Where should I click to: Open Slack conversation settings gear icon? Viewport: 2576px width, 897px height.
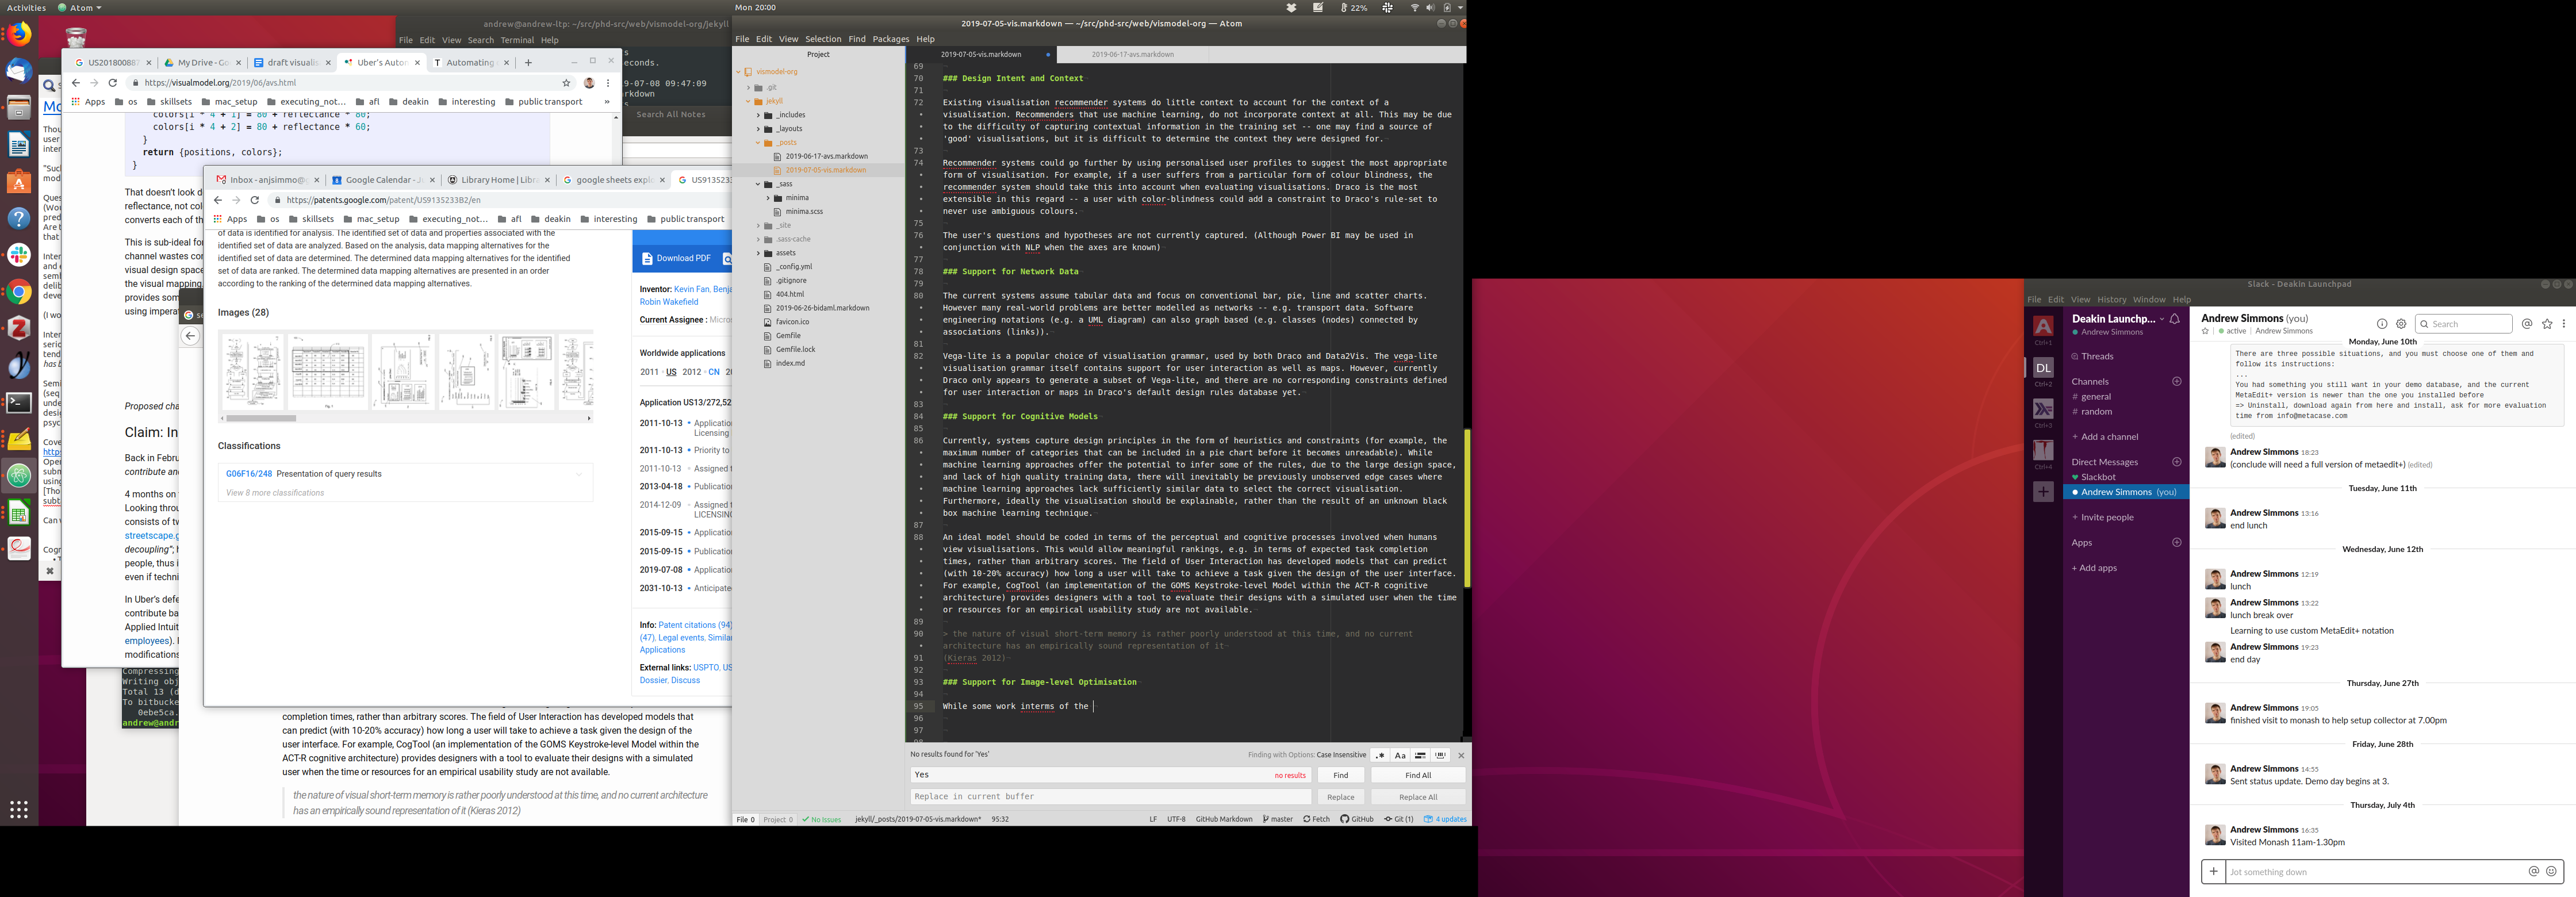[2400, 324]
